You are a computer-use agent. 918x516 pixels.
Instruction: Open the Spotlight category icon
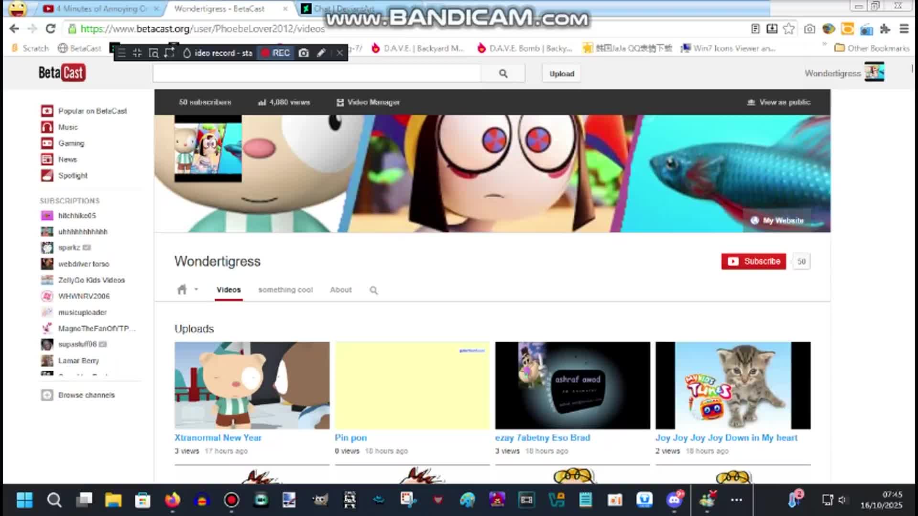(x=47, y=176)
